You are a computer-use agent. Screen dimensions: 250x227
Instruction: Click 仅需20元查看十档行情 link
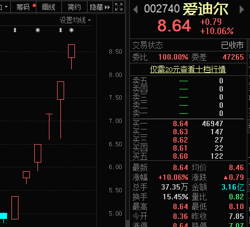tap(188, 69)
